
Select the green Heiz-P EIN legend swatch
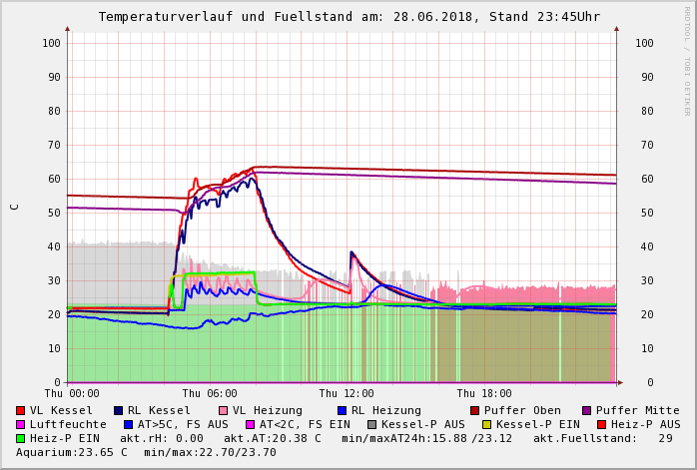point(21,439)
